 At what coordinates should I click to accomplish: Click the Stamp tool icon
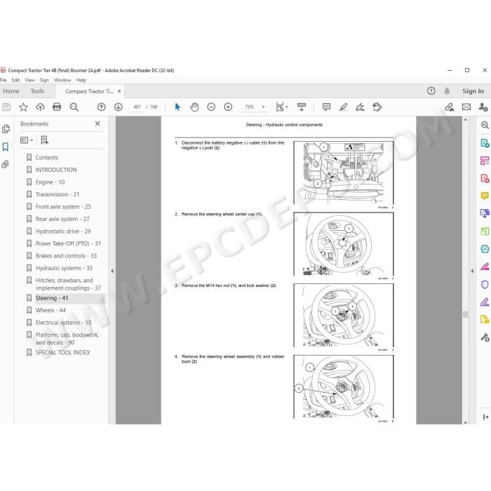377,107
